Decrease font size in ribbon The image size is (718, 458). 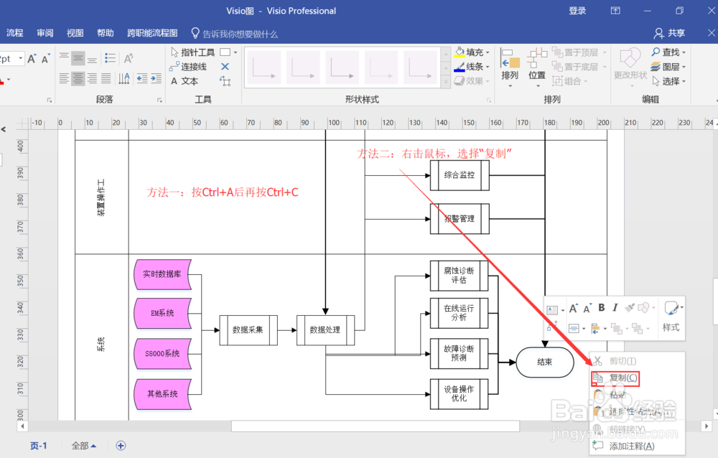[x=45, y=59]
